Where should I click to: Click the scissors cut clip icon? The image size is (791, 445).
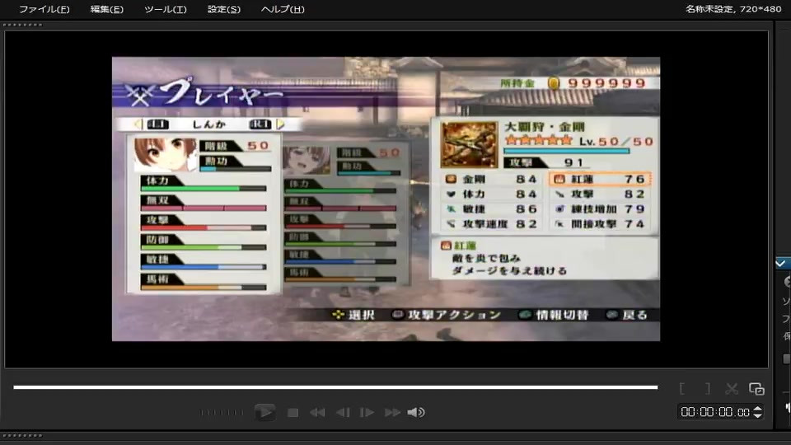732,388
